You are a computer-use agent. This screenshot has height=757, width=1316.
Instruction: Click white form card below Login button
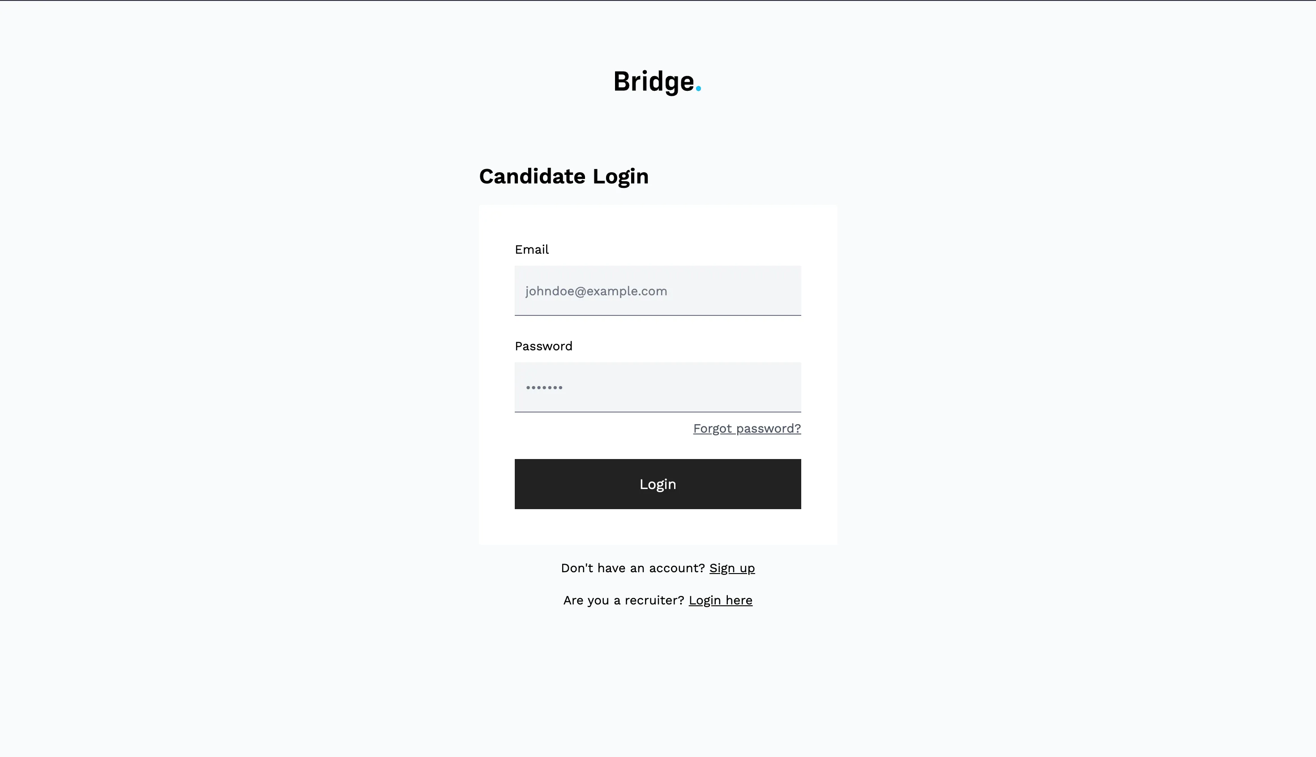(658, 527)
